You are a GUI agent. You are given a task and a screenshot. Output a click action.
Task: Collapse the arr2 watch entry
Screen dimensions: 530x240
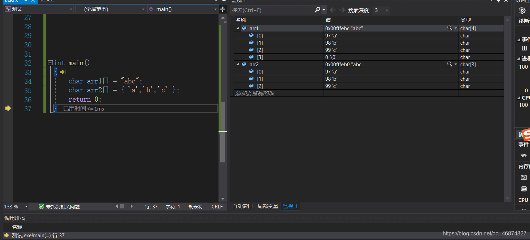tap(237, 64)
